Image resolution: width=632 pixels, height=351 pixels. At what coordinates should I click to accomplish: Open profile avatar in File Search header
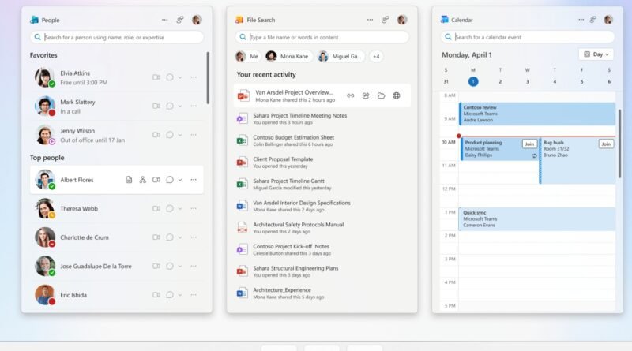click(402, 20)
